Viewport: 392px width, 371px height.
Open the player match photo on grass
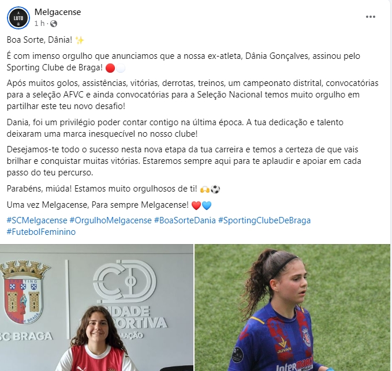292,308
